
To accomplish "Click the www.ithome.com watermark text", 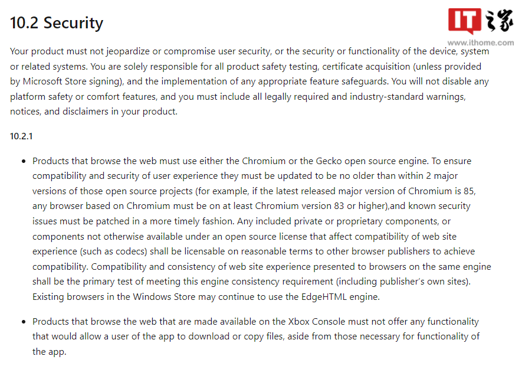I will pyautogui.click(x=481, y=43).
